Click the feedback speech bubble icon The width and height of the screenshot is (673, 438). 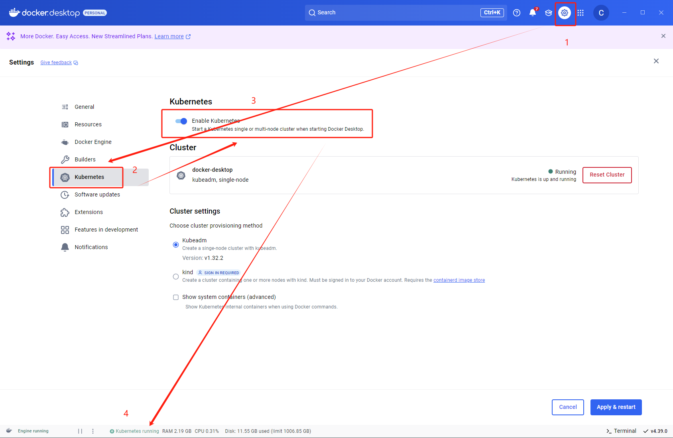click(x=76, y=63)
